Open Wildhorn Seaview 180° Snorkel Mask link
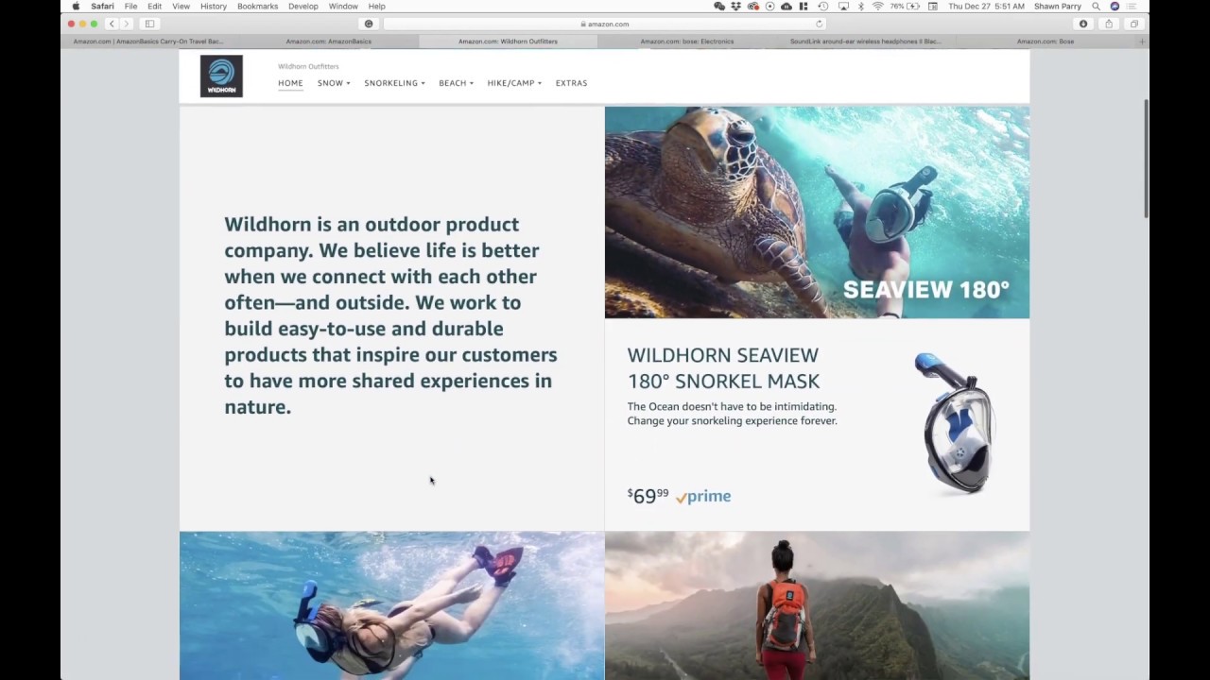This screenshot has width=1210, height=680. click(x=723, y=368)
